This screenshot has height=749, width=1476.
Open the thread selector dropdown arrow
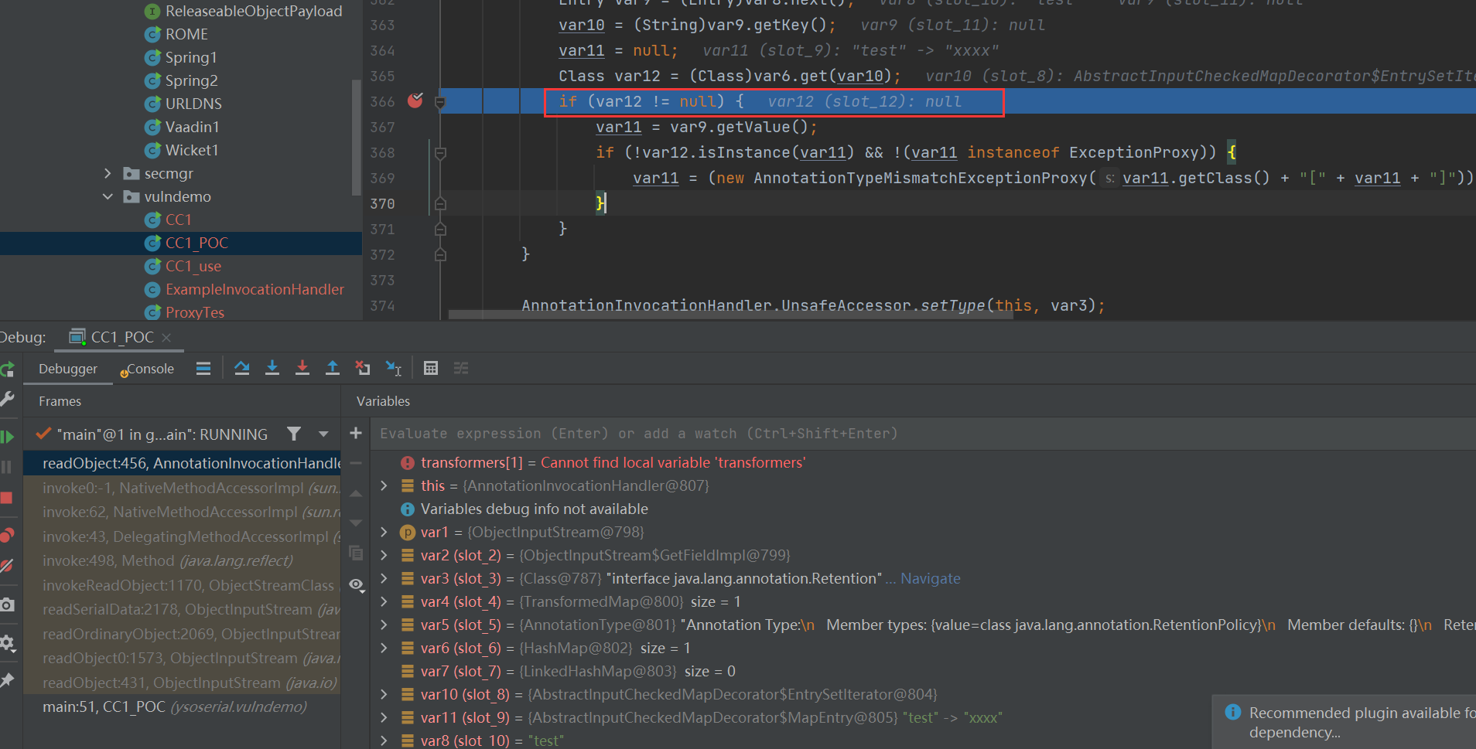coord(323,434)
